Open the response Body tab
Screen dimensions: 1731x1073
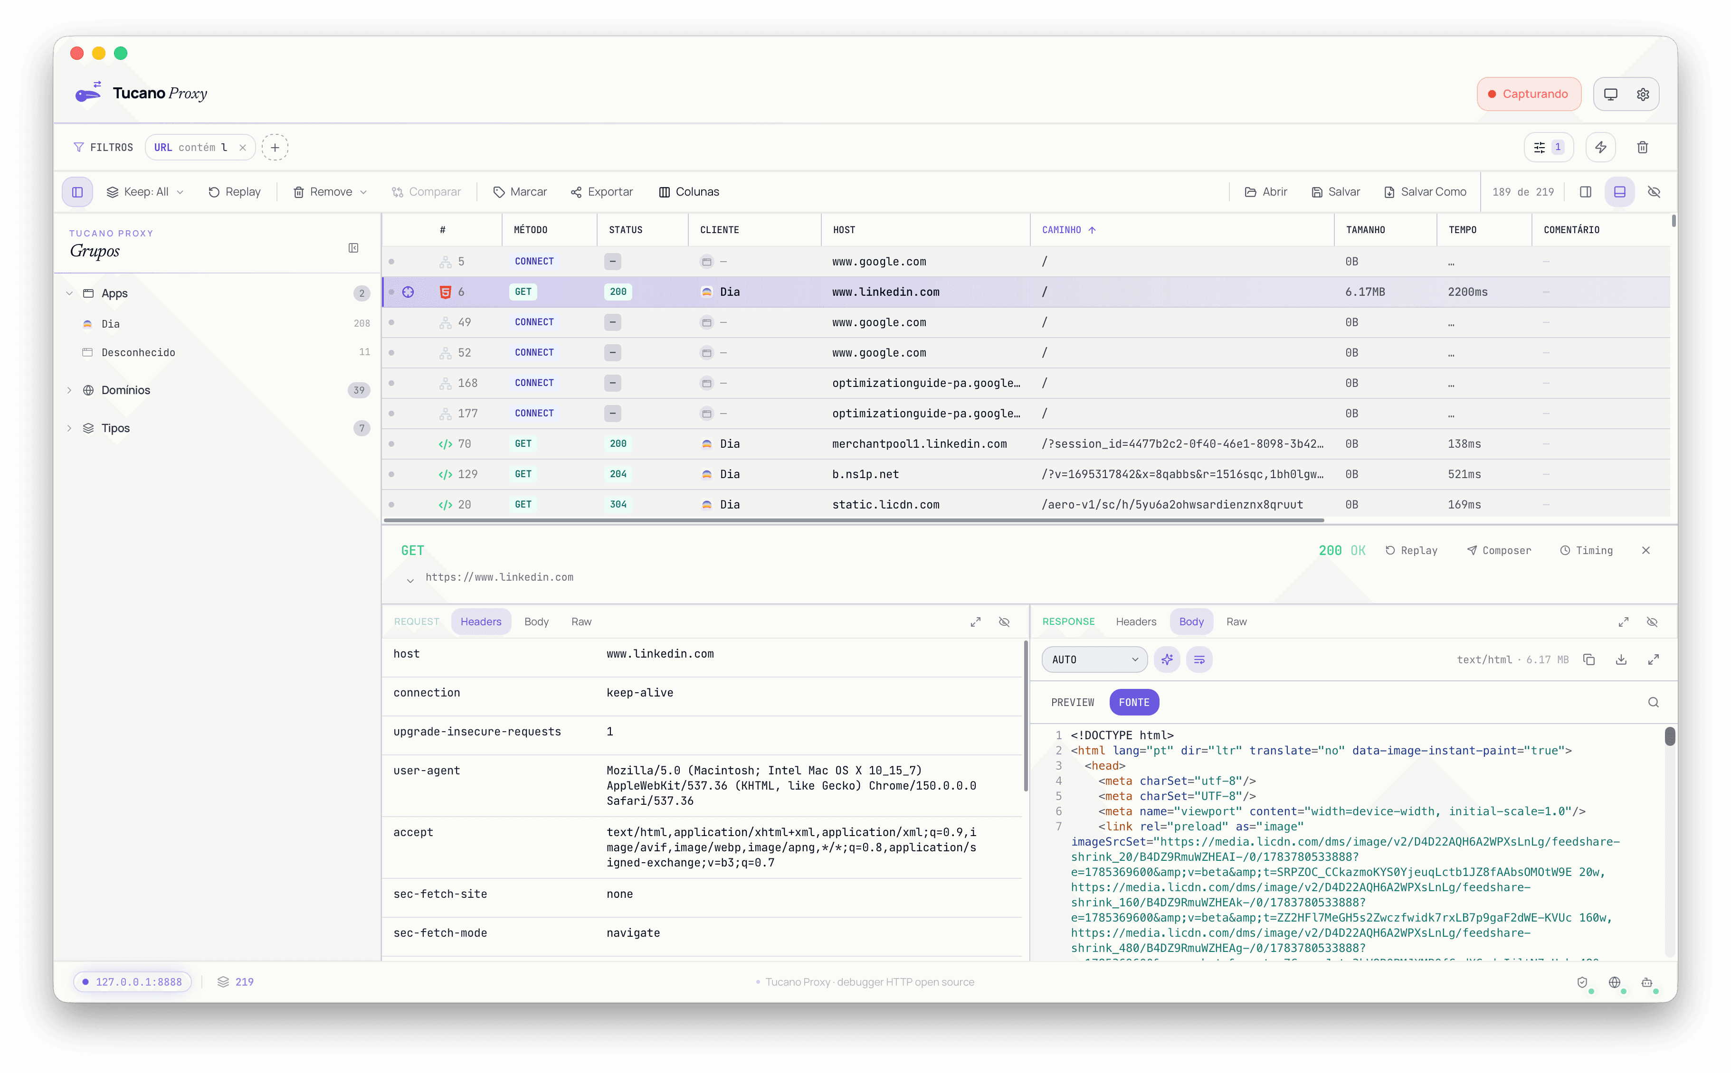coord(1191,621)
